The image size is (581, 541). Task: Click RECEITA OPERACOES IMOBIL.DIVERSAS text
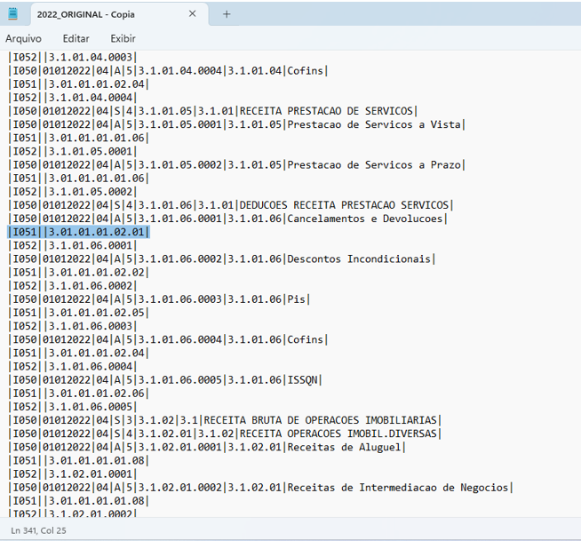coord(338,434)
